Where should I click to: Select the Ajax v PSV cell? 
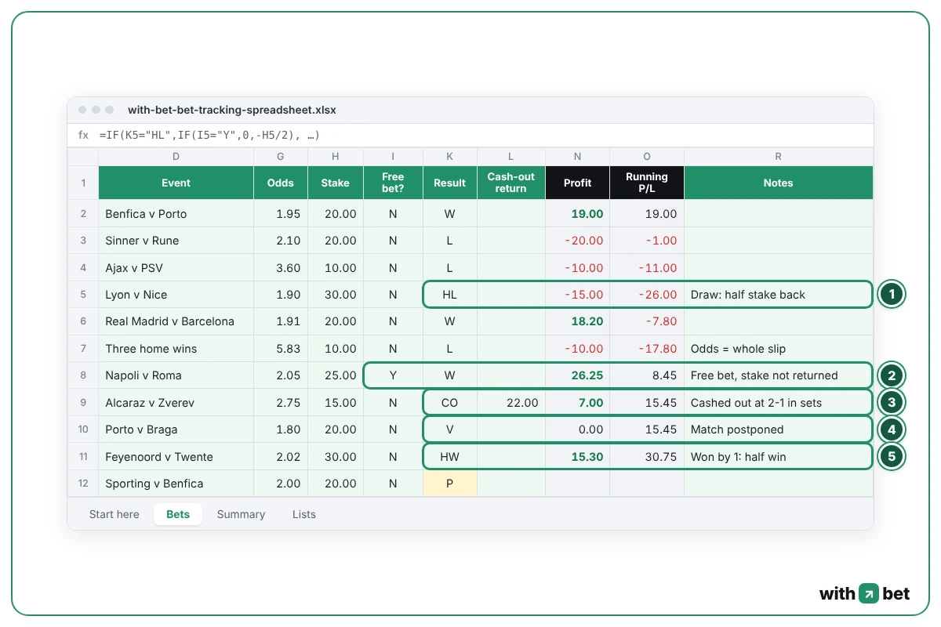176,267
